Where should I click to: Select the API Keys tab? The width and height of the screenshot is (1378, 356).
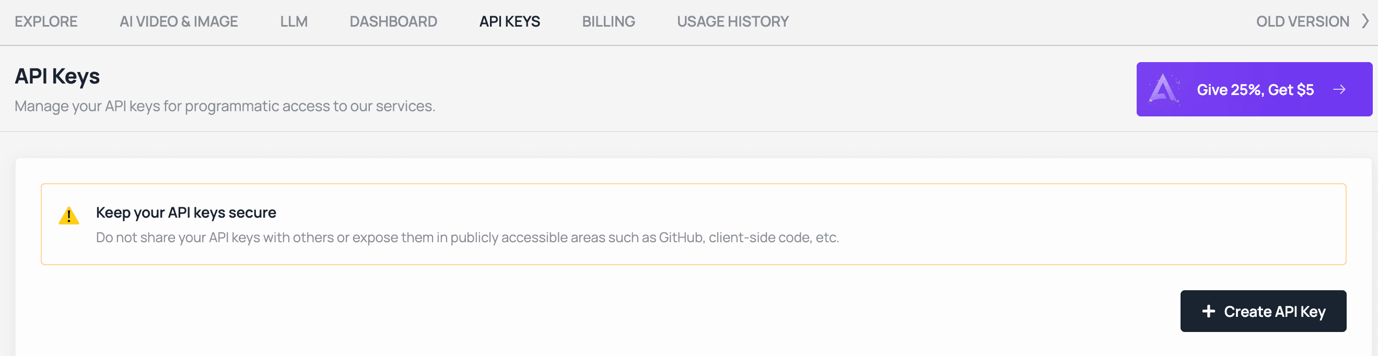[509, 21]
